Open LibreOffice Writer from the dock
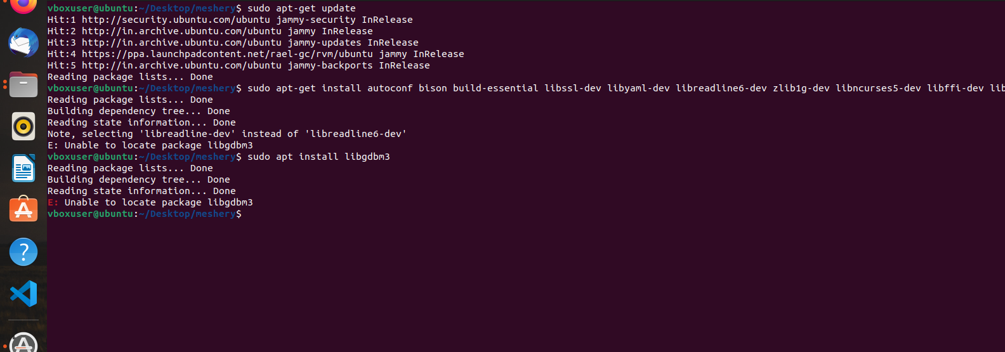The height and width of the screenshot is (352, 1005). pos(23,168)
